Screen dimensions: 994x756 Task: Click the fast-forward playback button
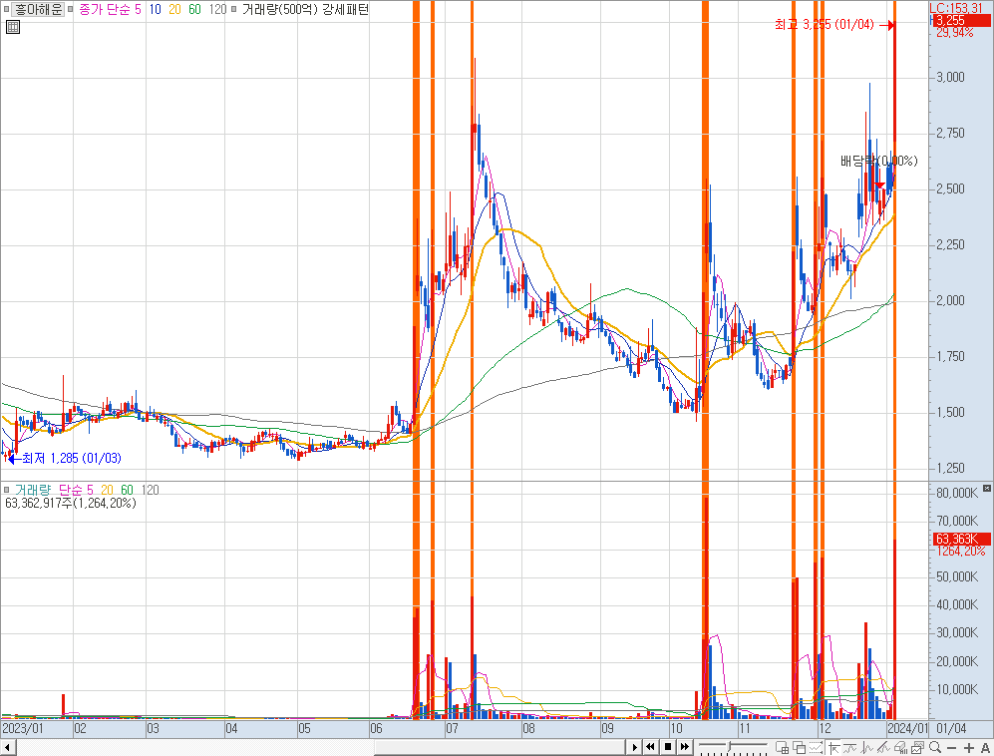click(x=685, y=746)
